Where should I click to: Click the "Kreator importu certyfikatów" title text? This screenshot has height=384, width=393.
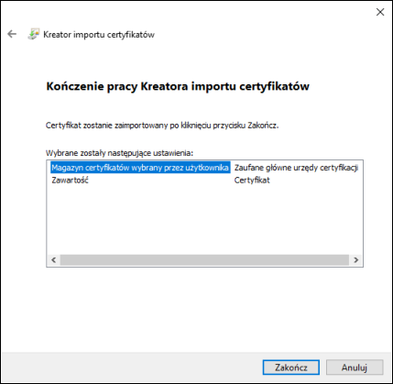point(99,35)
